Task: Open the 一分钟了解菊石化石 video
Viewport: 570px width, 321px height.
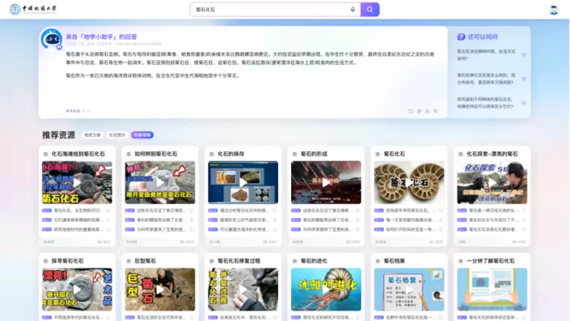Action: 492,288
